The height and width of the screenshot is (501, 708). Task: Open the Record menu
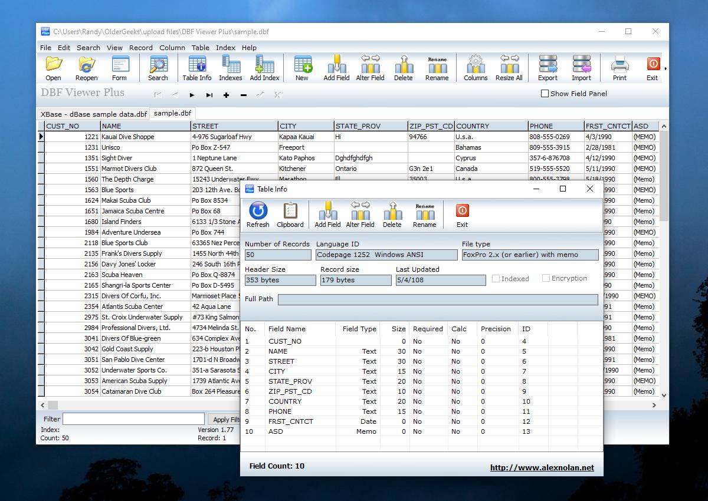tap(141, 48)
